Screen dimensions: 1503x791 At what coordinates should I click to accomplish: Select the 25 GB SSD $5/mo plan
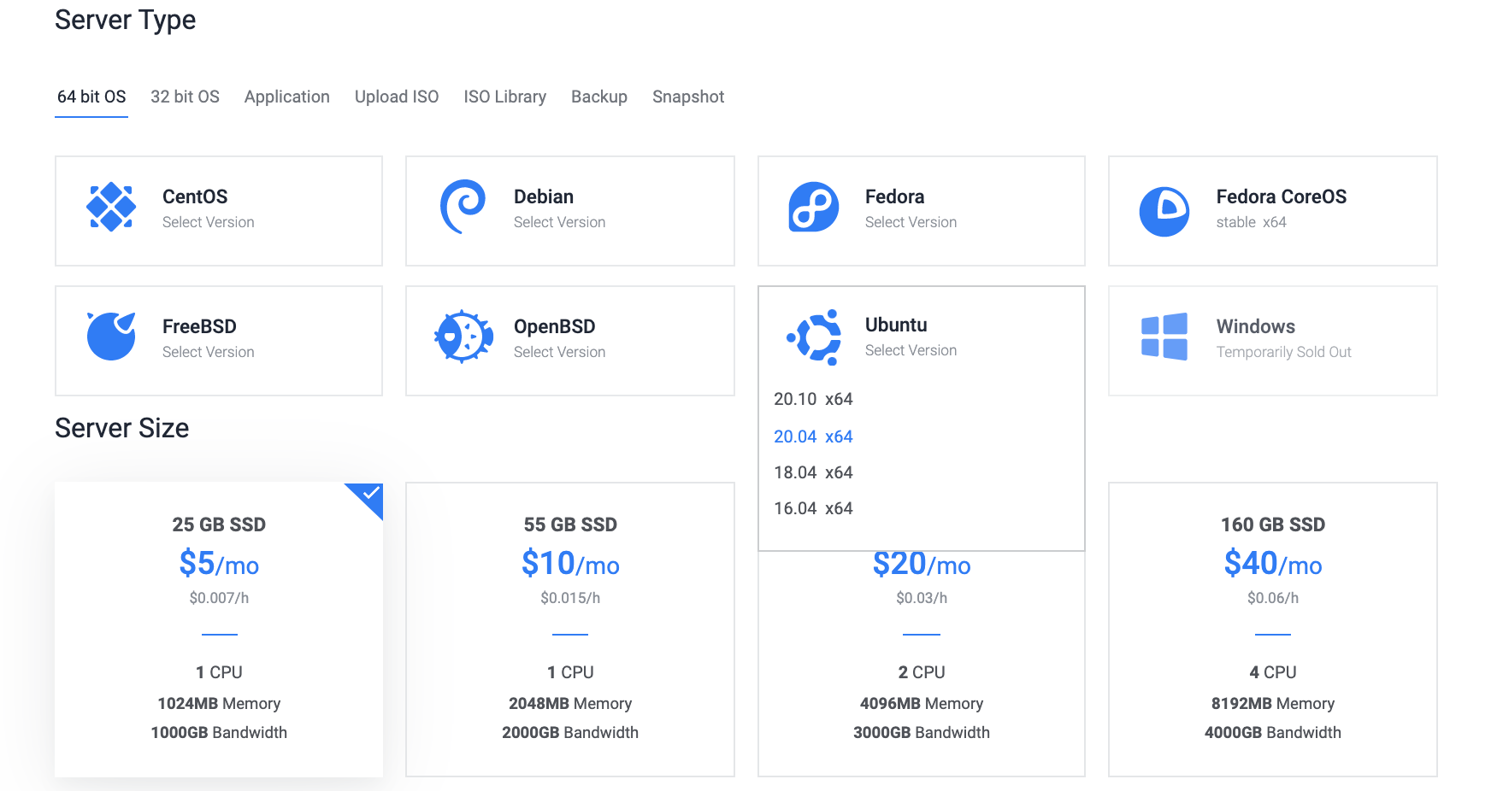point(219,630)
